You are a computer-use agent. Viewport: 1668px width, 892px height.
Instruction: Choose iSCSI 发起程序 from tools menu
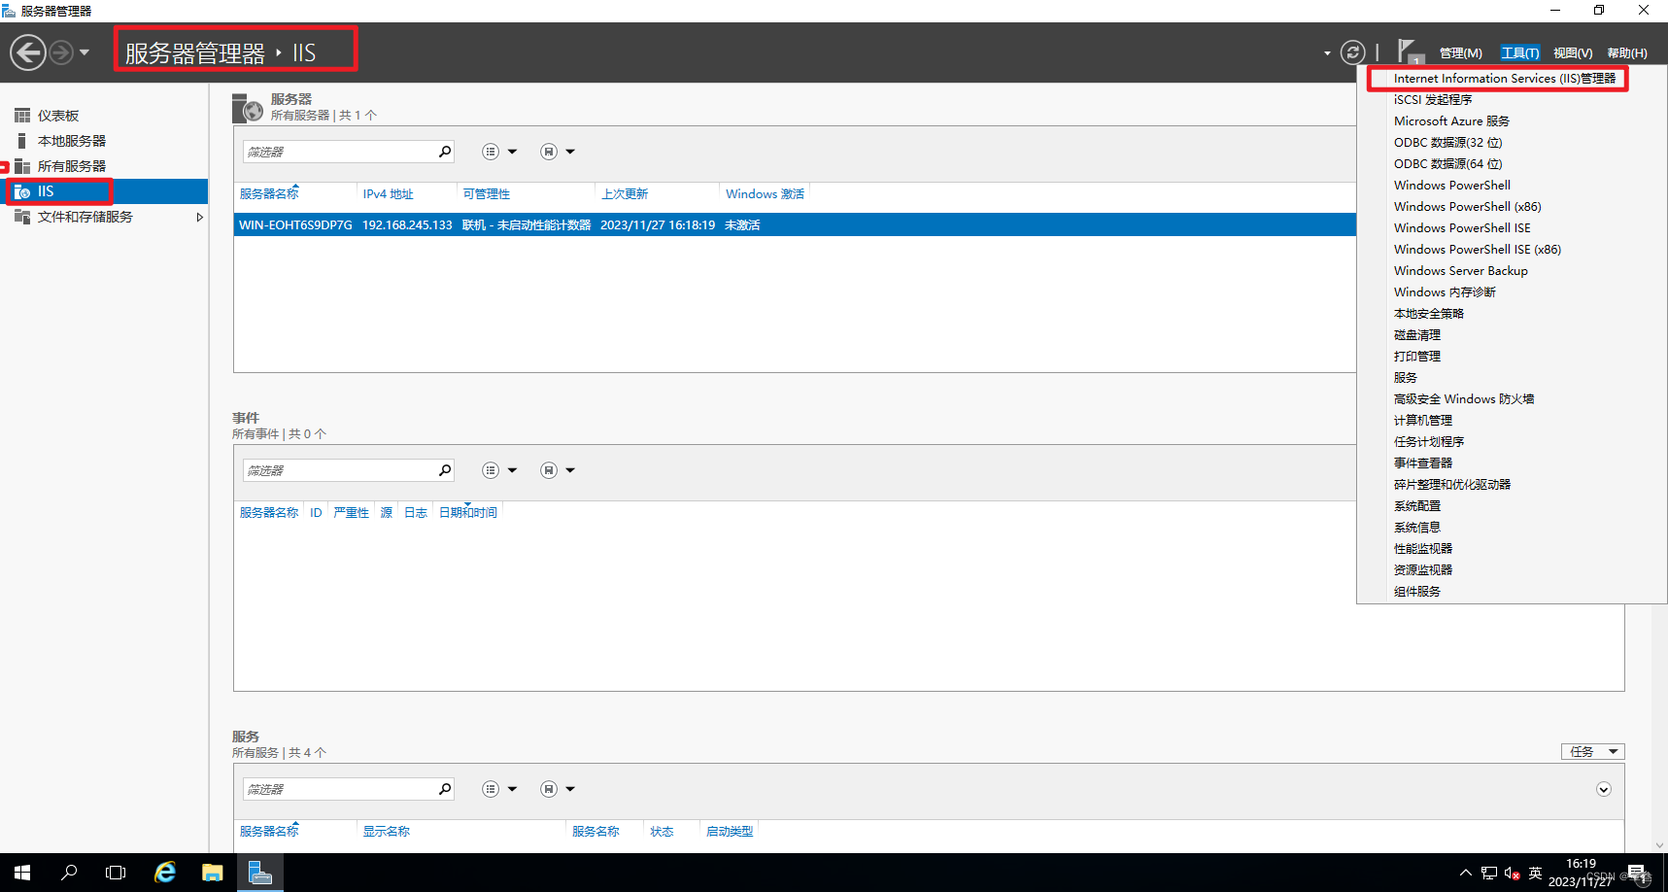(x=1433, y=100)
